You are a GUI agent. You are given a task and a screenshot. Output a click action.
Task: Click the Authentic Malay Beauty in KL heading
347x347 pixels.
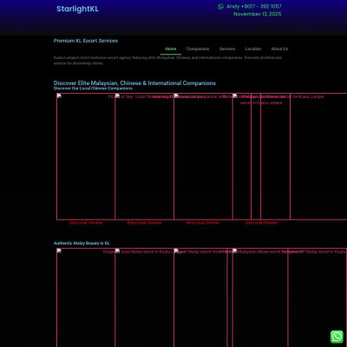point(82,243)
